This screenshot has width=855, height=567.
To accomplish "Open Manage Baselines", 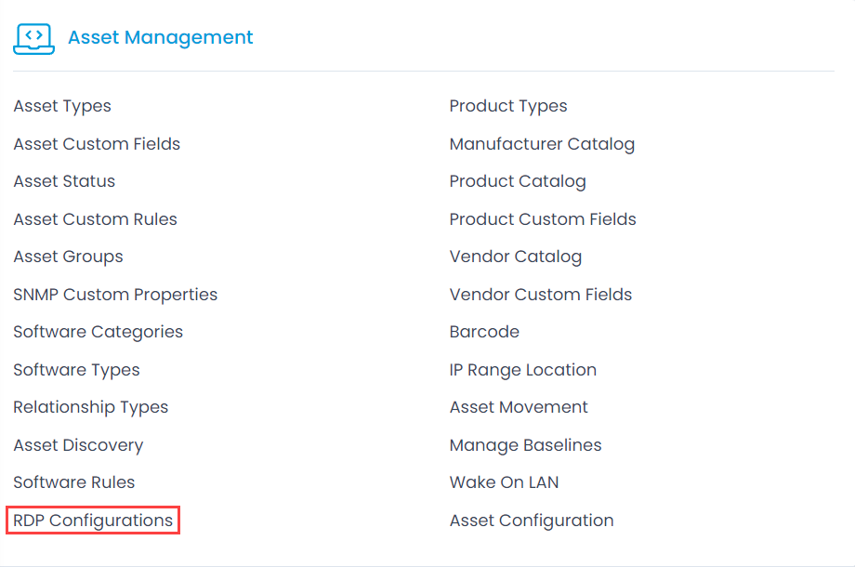I will point(526,445).
